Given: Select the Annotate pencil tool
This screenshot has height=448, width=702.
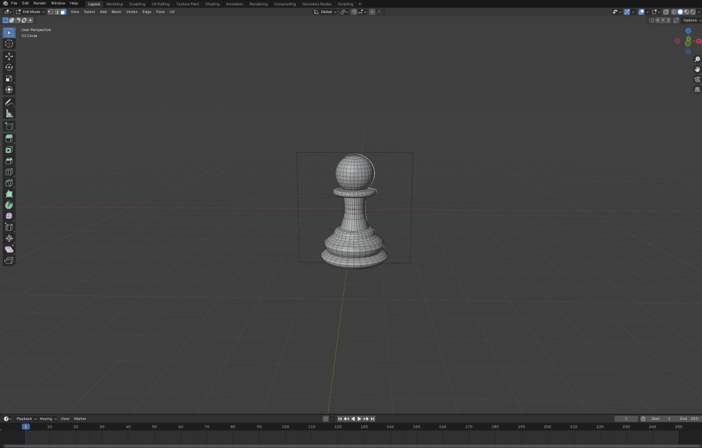Looking at the screenshot, I should click(9, 102).
